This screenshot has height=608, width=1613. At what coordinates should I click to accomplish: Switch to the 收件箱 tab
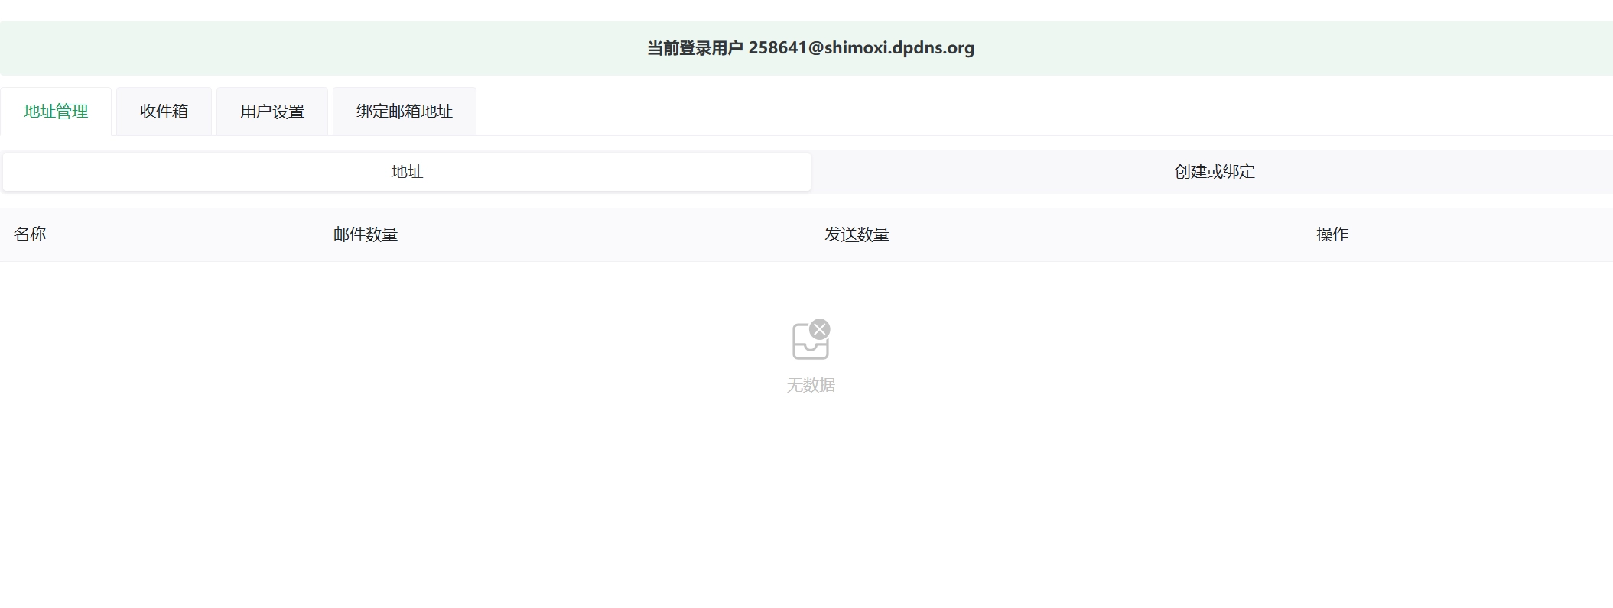pos(164,112)
